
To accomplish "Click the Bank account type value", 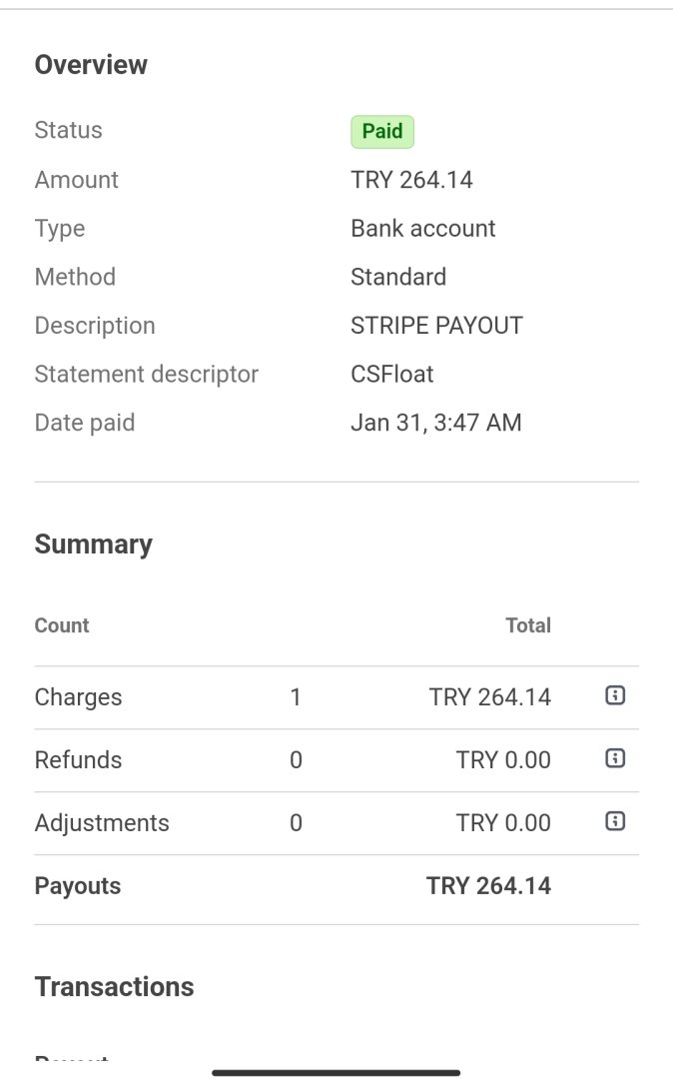I will pyautogui.click(x=422, y=229).
